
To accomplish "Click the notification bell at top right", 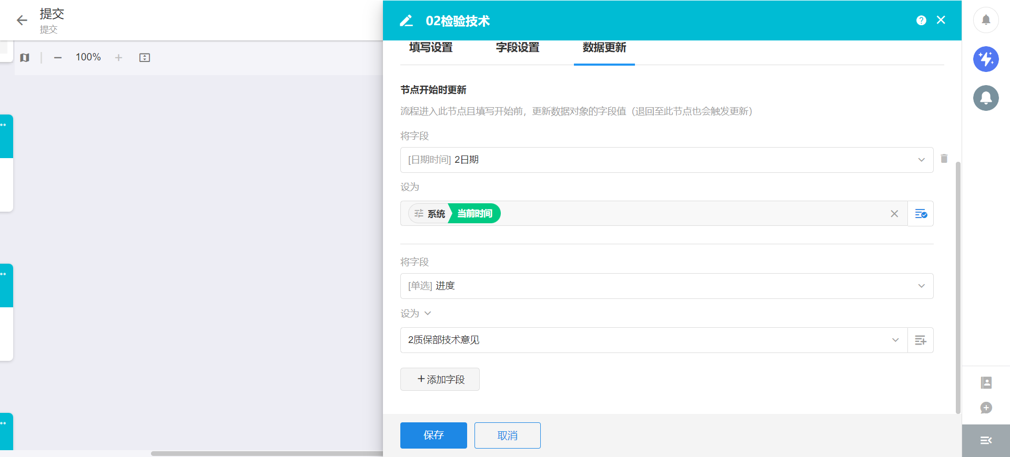I will click(986, 20).
